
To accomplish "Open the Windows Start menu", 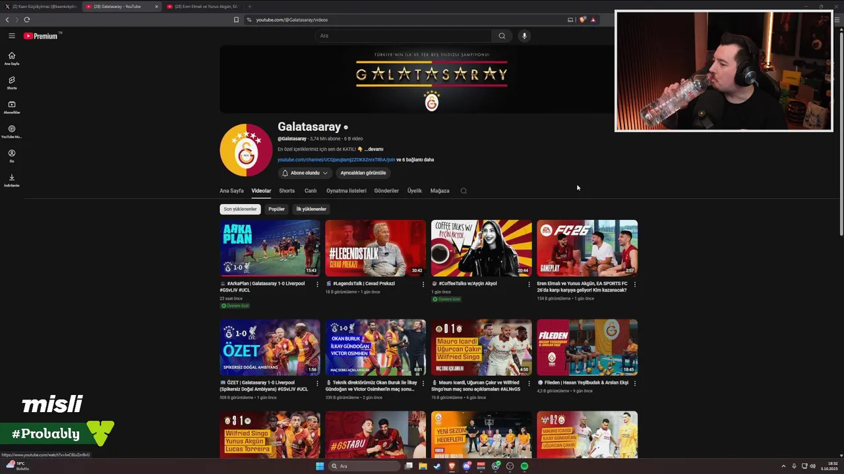I will pos(320,466).
